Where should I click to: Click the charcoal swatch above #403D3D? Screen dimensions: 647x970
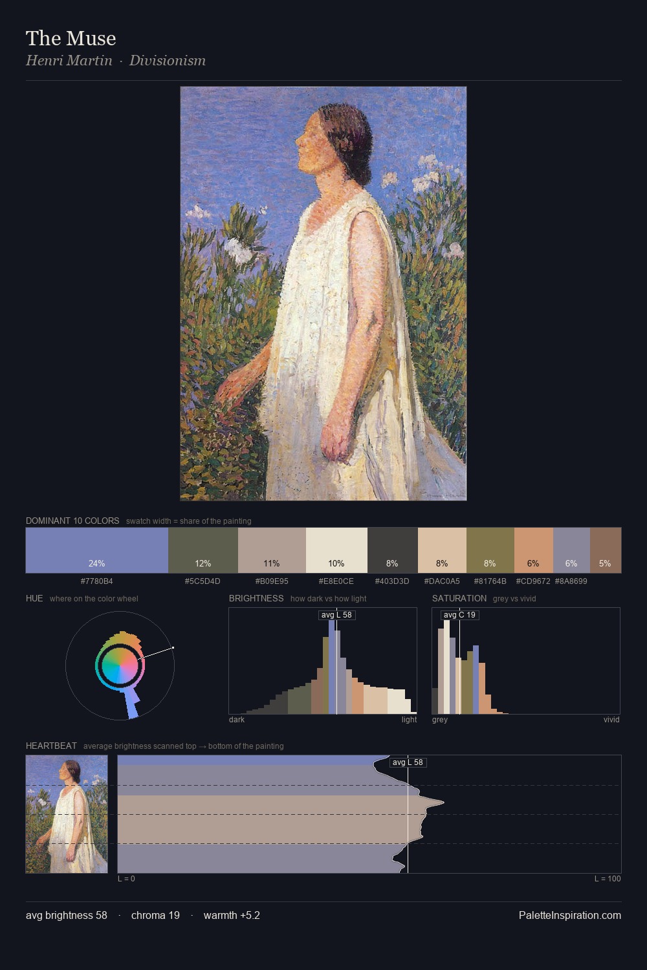(x=393, y=550)
